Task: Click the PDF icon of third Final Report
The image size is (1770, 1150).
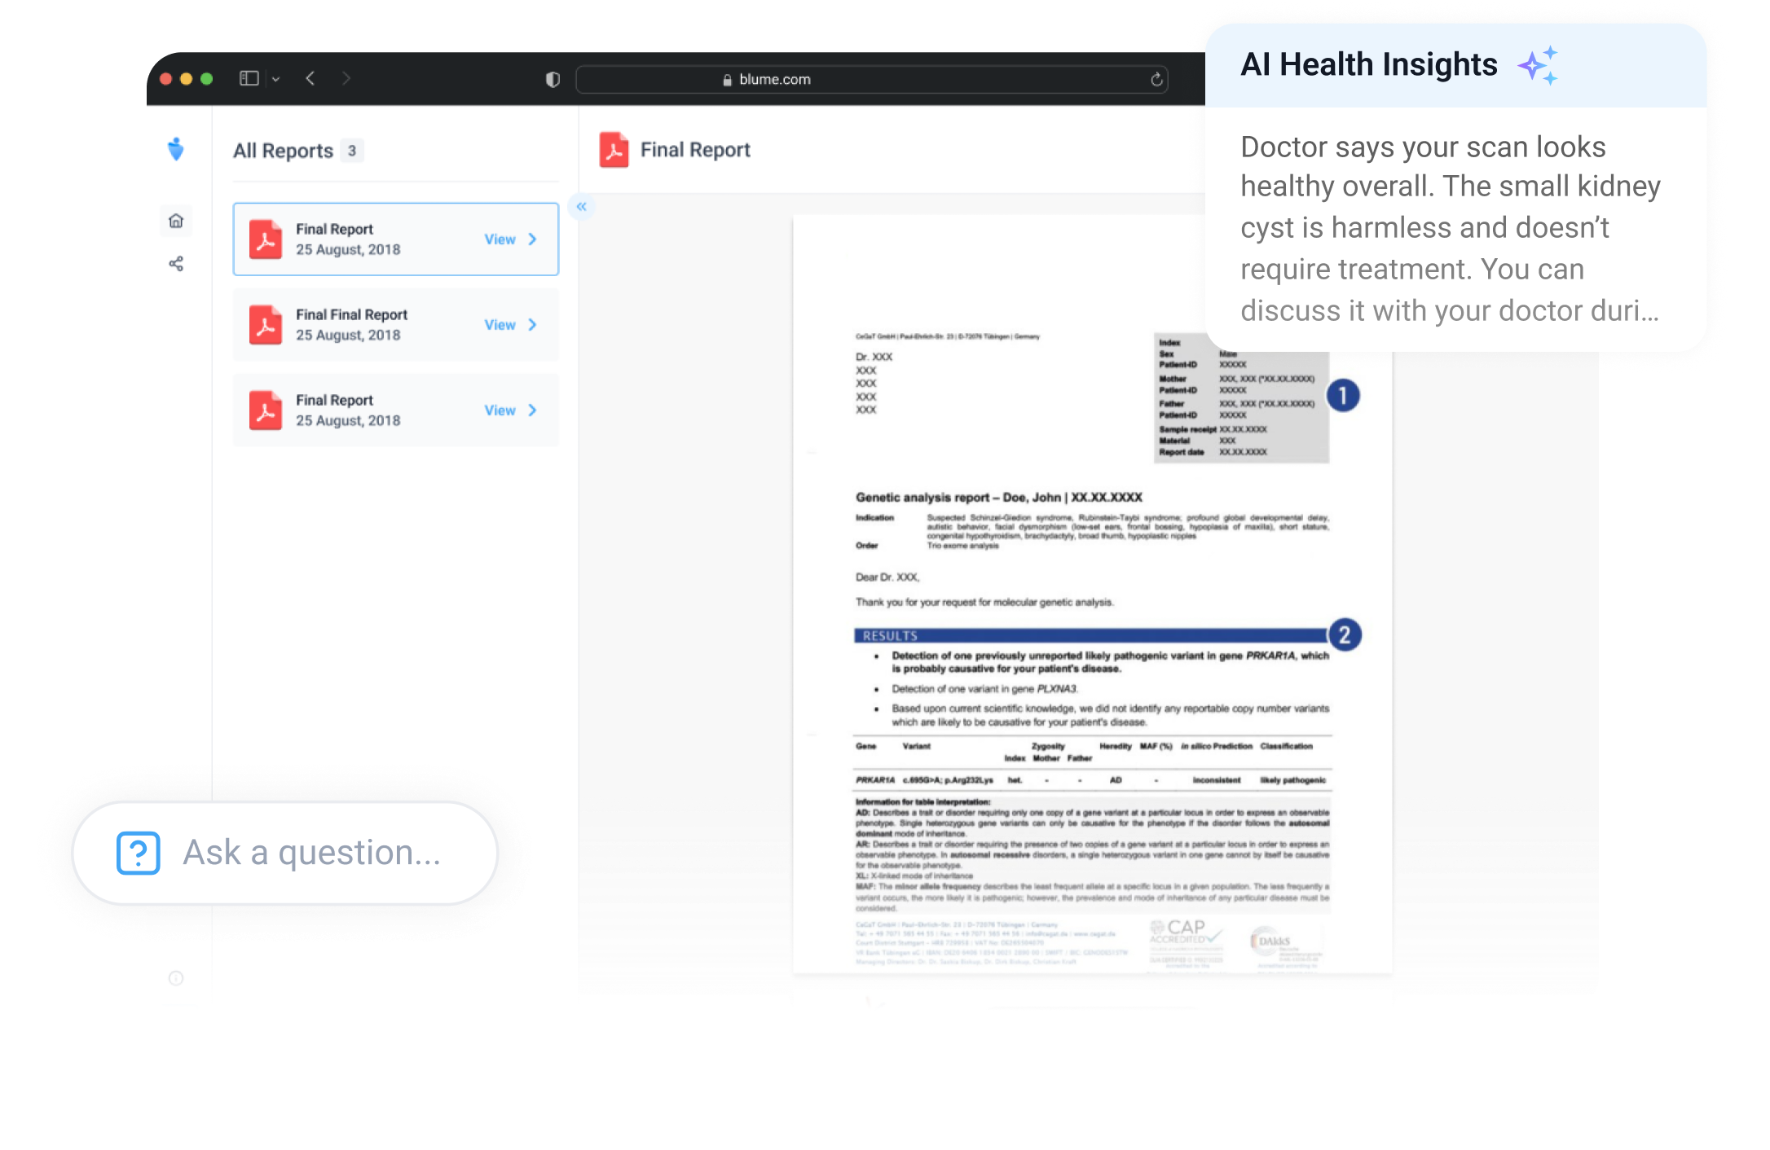Action: (x=266, y=410)
